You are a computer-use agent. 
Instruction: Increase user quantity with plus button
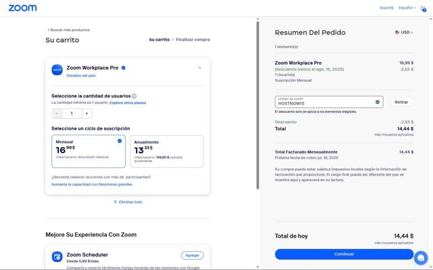coord(87,113)
